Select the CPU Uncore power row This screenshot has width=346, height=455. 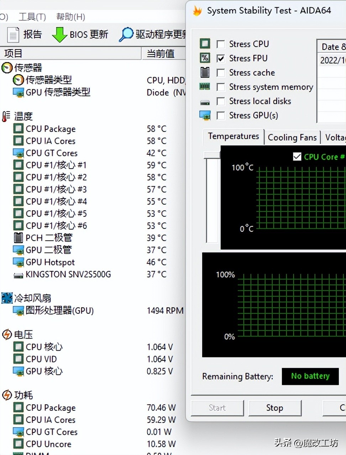click(x=93, y=444)
